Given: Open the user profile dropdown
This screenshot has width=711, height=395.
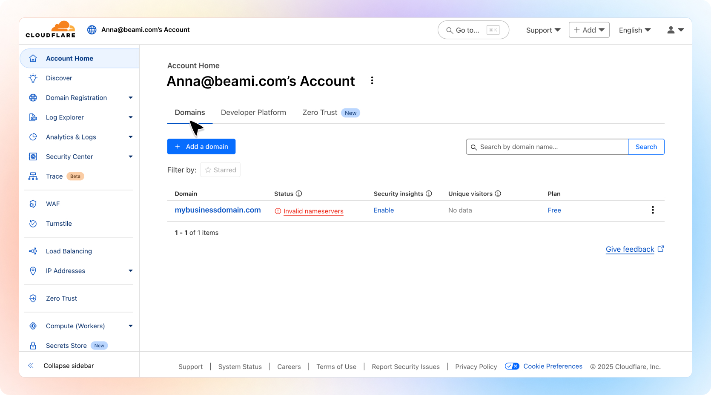Looking at the screenshot, I should point(675,30).
